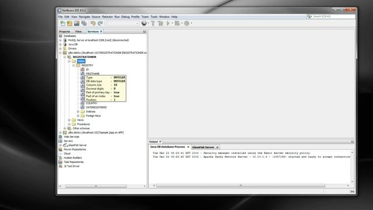This screenshot has width=373, height=210.
Task: Open the Tools menu
Action: [x=154, y=17]
